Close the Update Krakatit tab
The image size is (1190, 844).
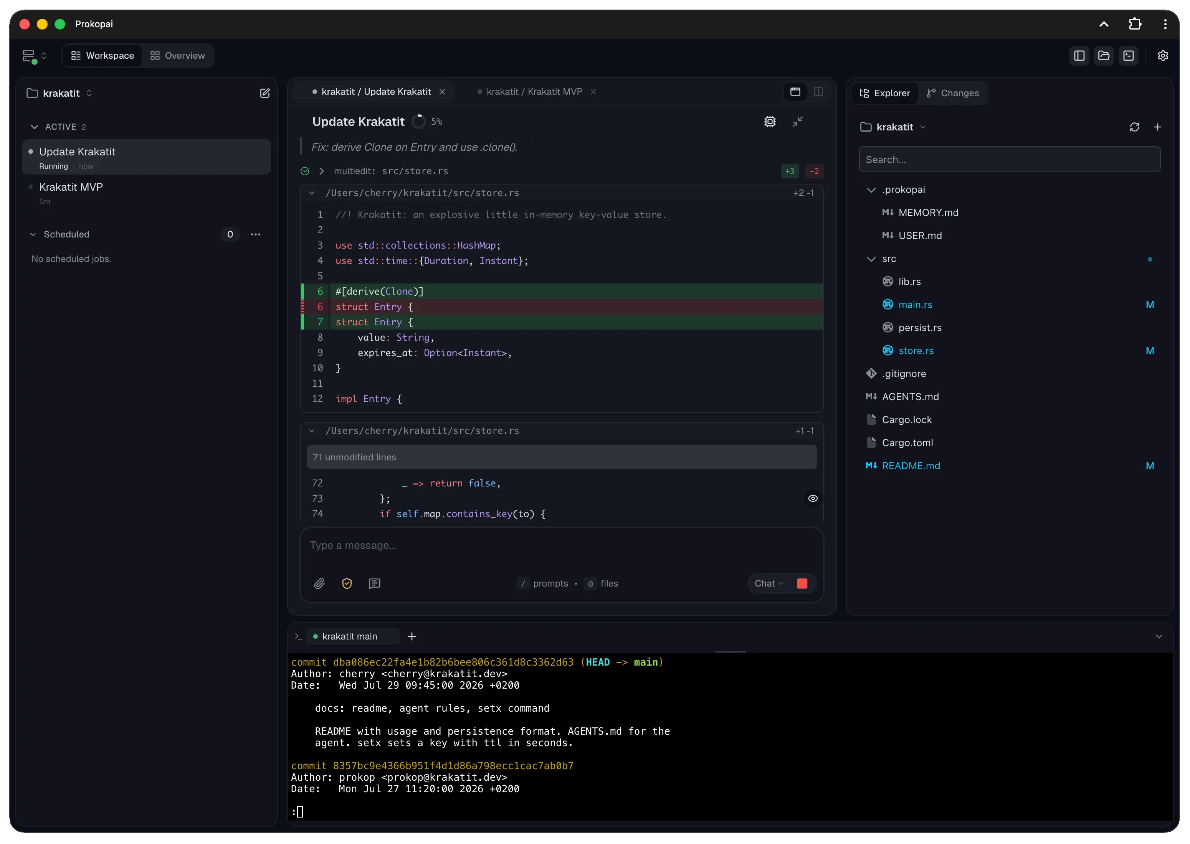coord(442,91)
